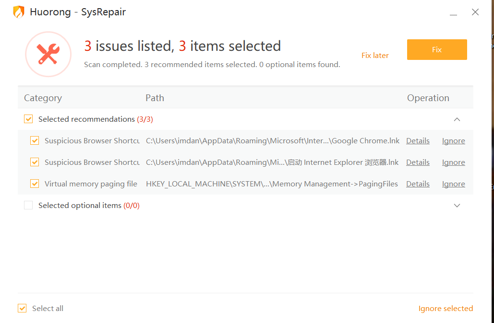Collapse the Selected recommendations section

tap(457, 119)
